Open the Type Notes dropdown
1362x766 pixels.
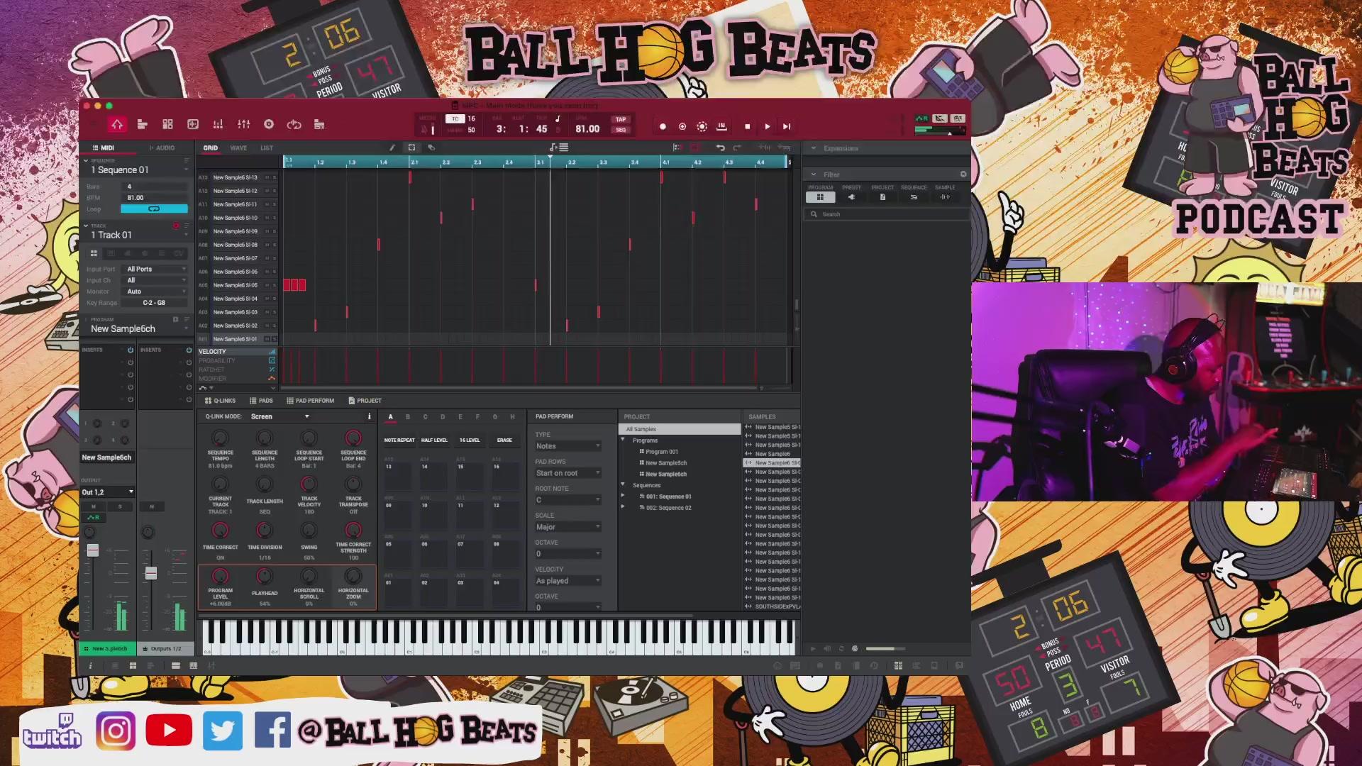point(568,446)
